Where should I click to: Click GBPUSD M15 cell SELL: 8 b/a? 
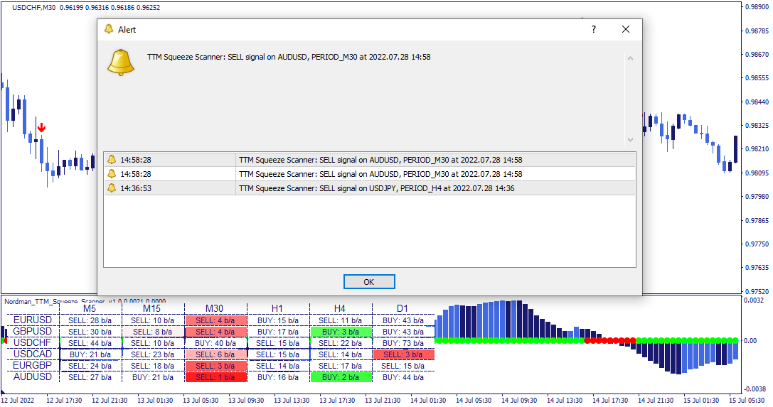coord(153,332)
